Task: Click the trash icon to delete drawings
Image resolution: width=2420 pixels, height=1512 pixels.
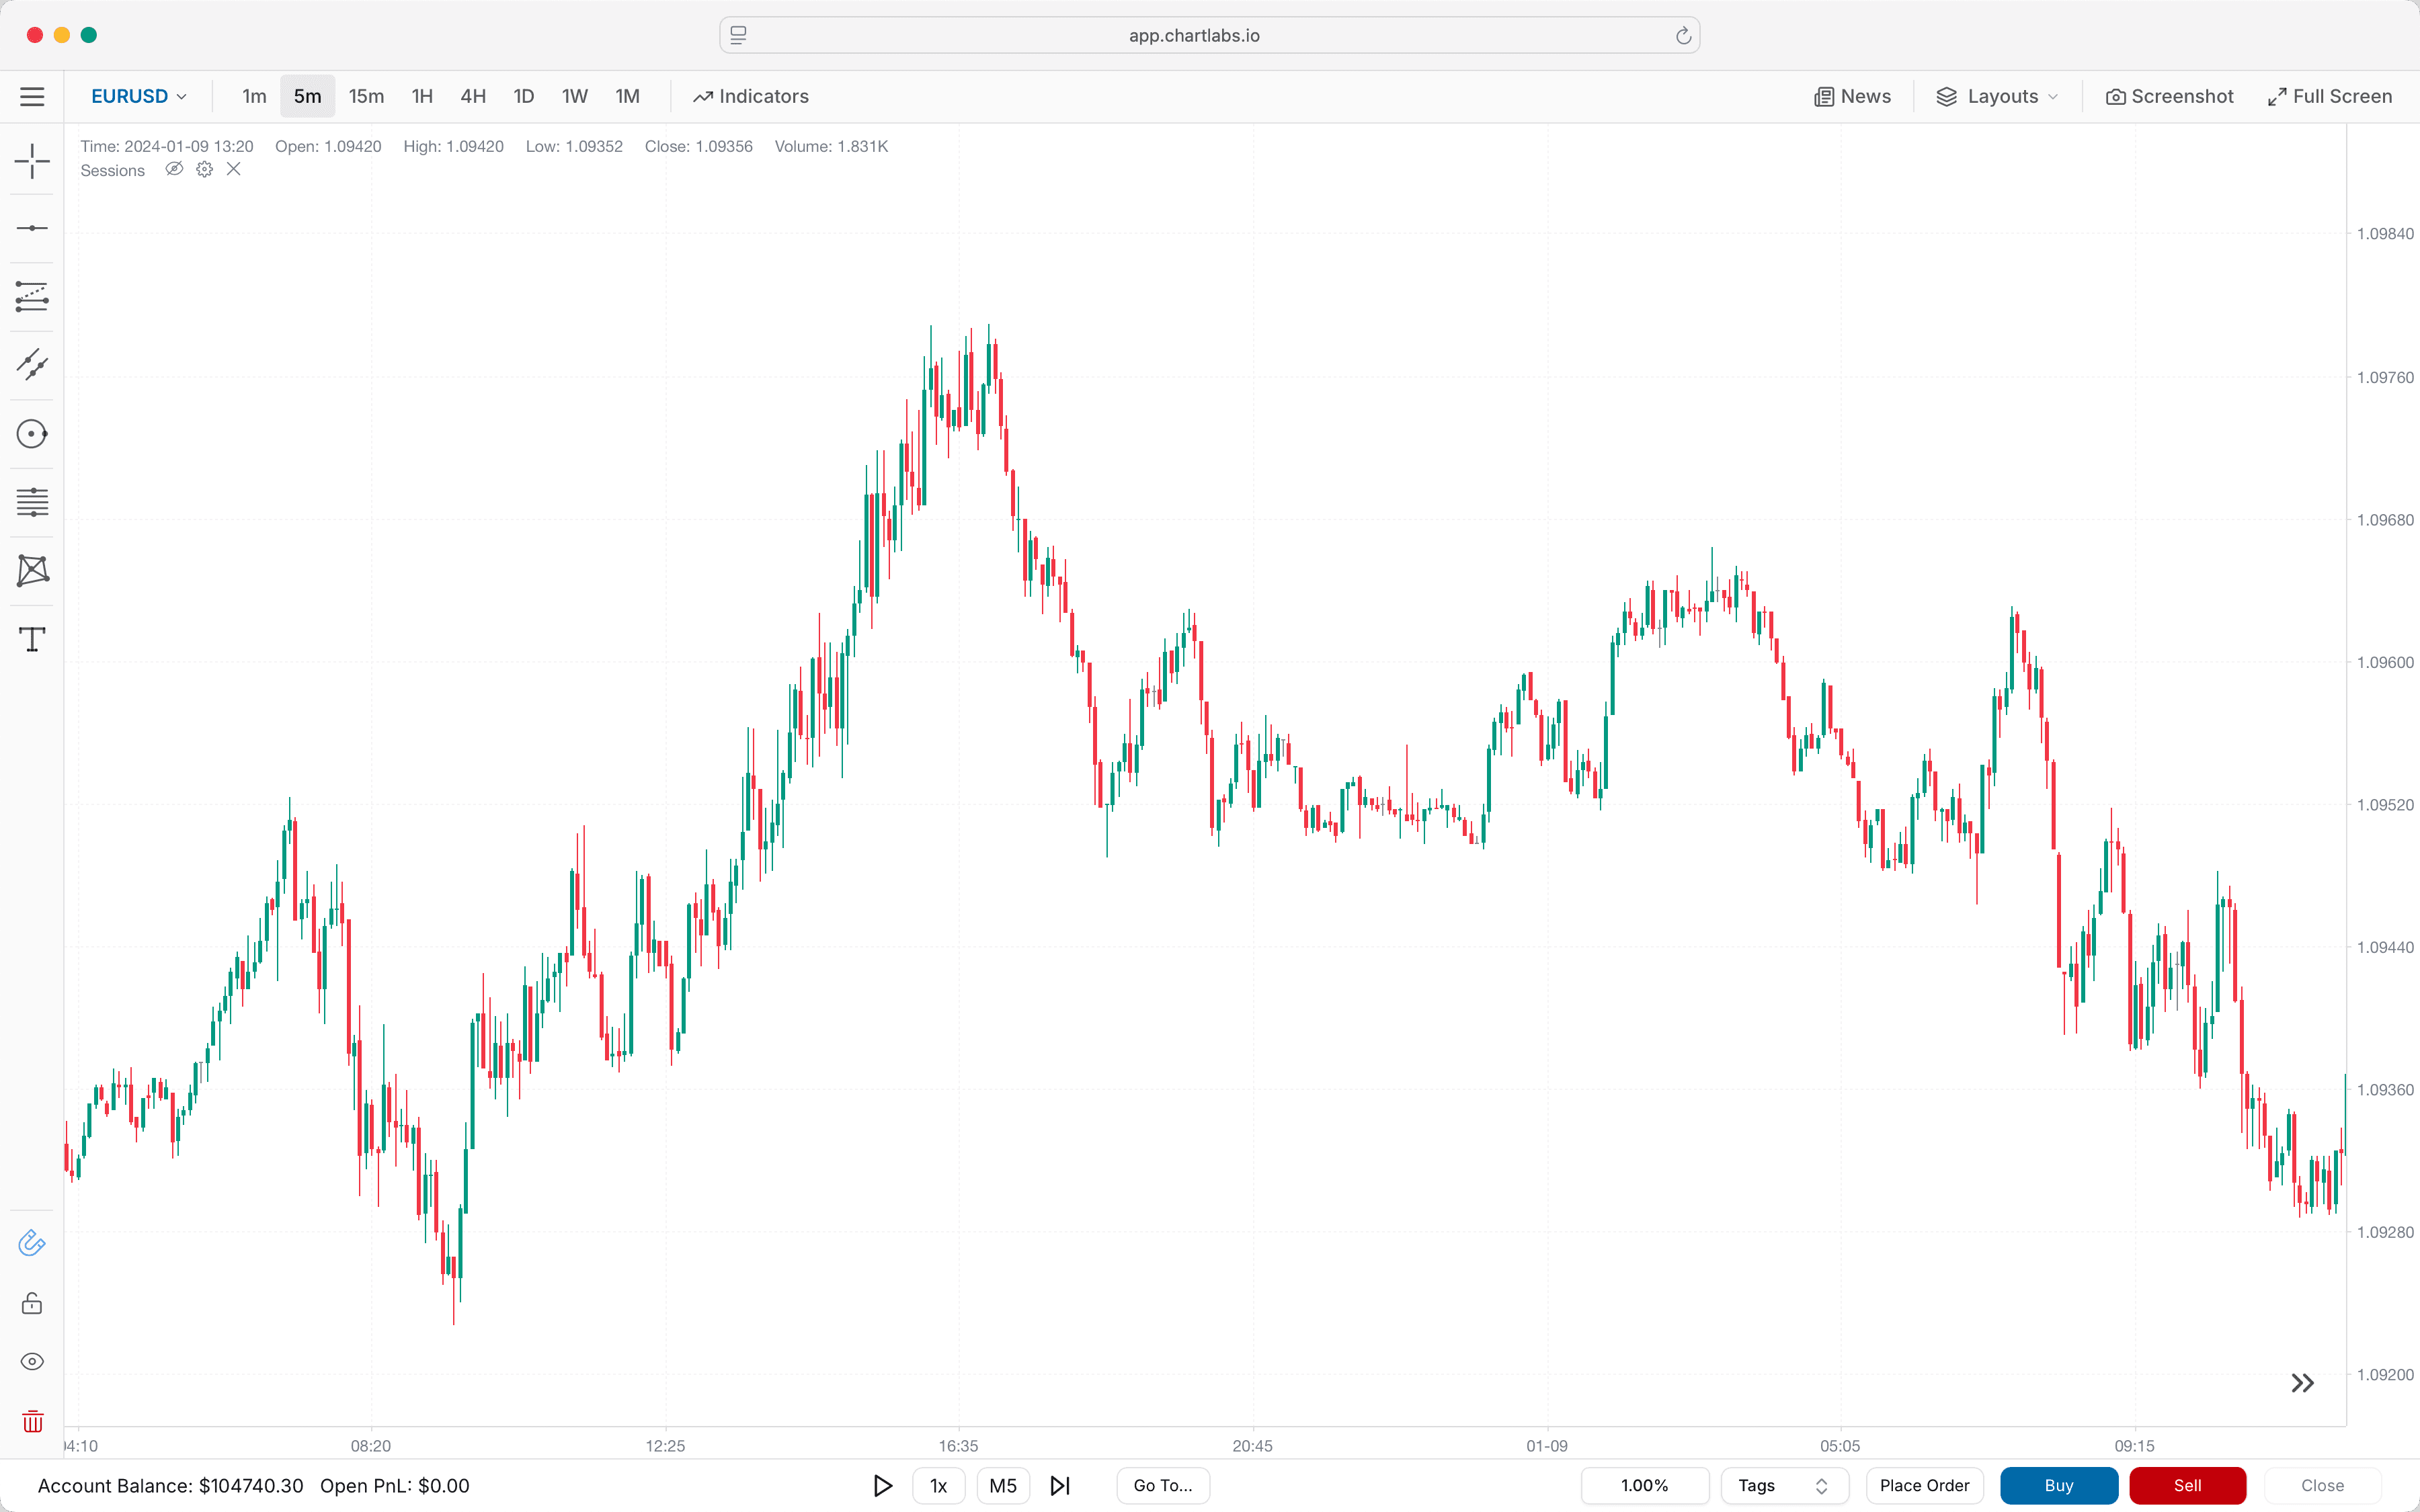Action: click(32, 1421)
